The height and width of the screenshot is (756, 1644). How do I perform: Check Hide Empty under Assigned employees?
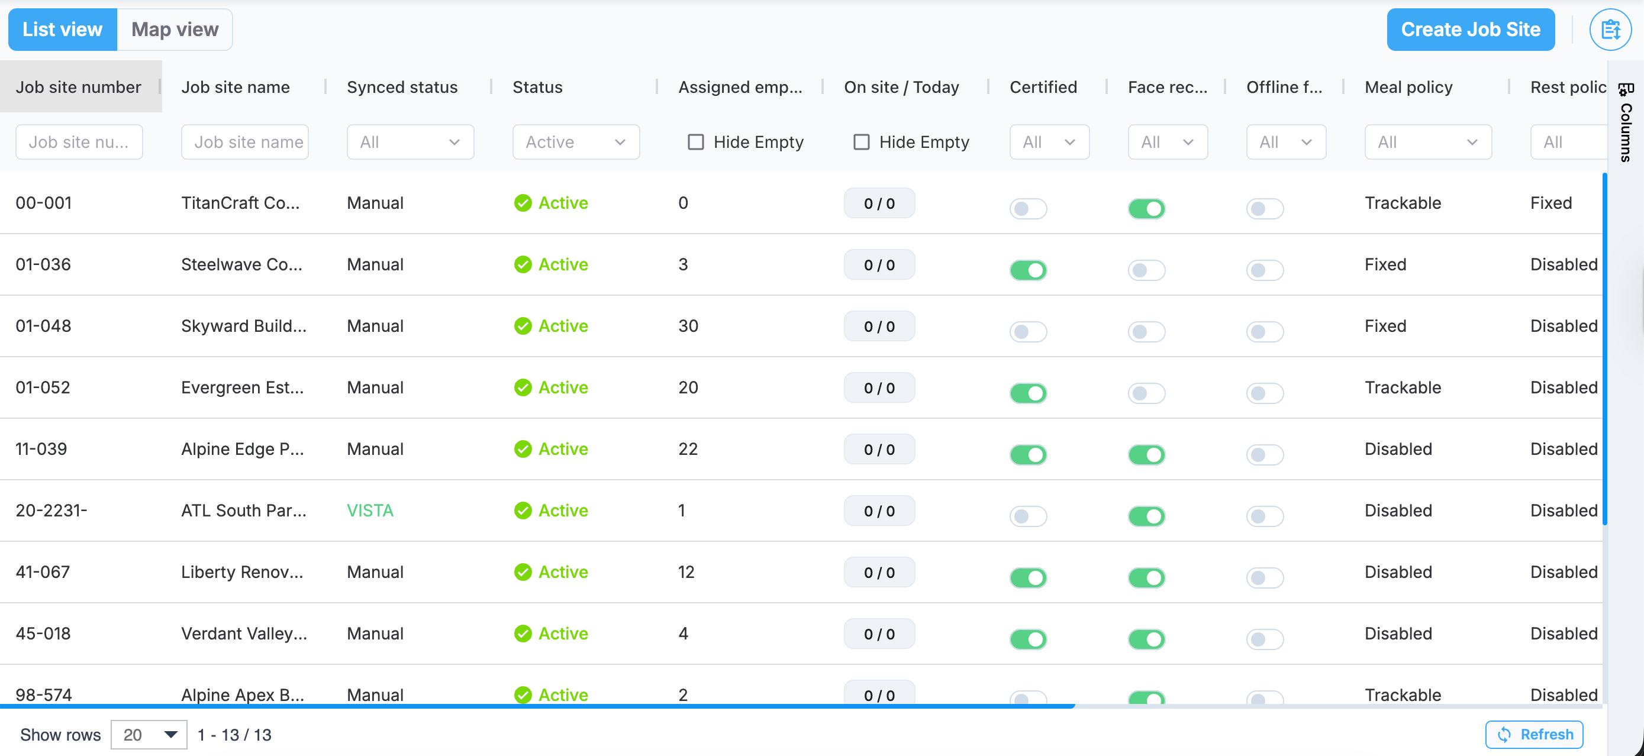[x=695, y=143]
